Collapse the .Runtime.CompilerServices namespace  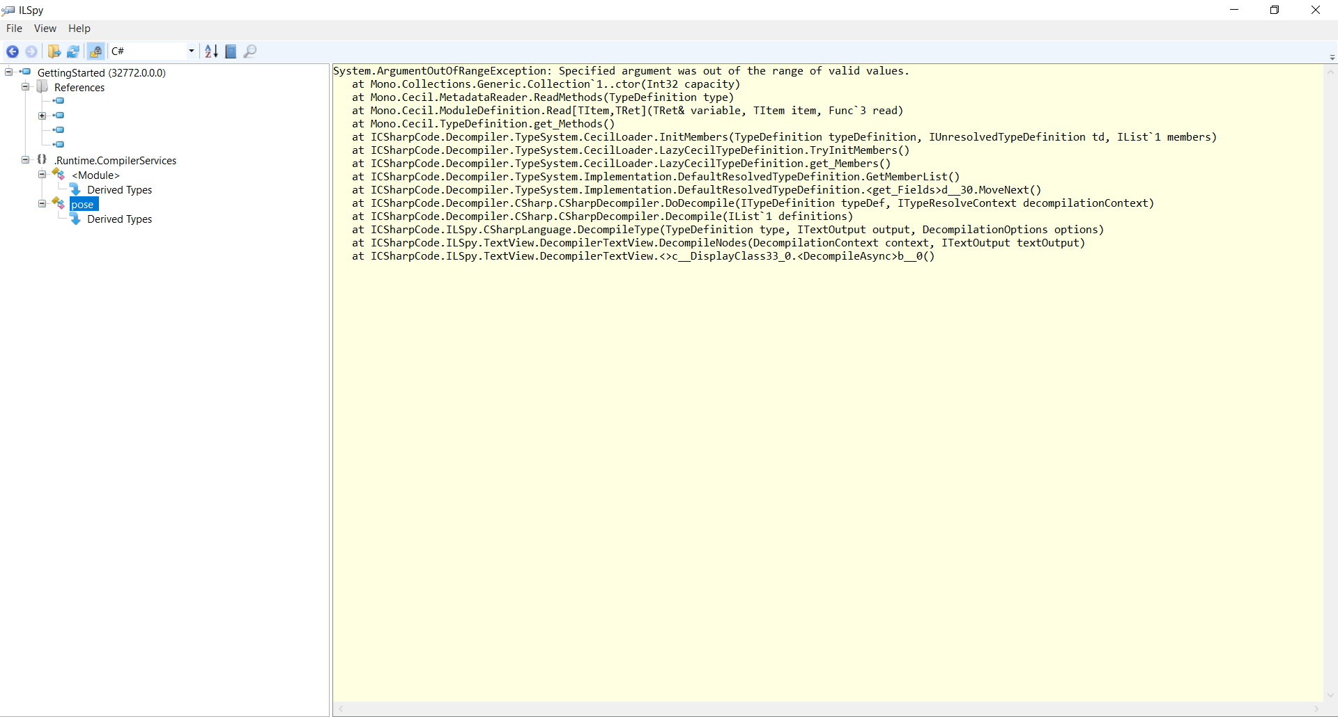[x=25, y=159]
